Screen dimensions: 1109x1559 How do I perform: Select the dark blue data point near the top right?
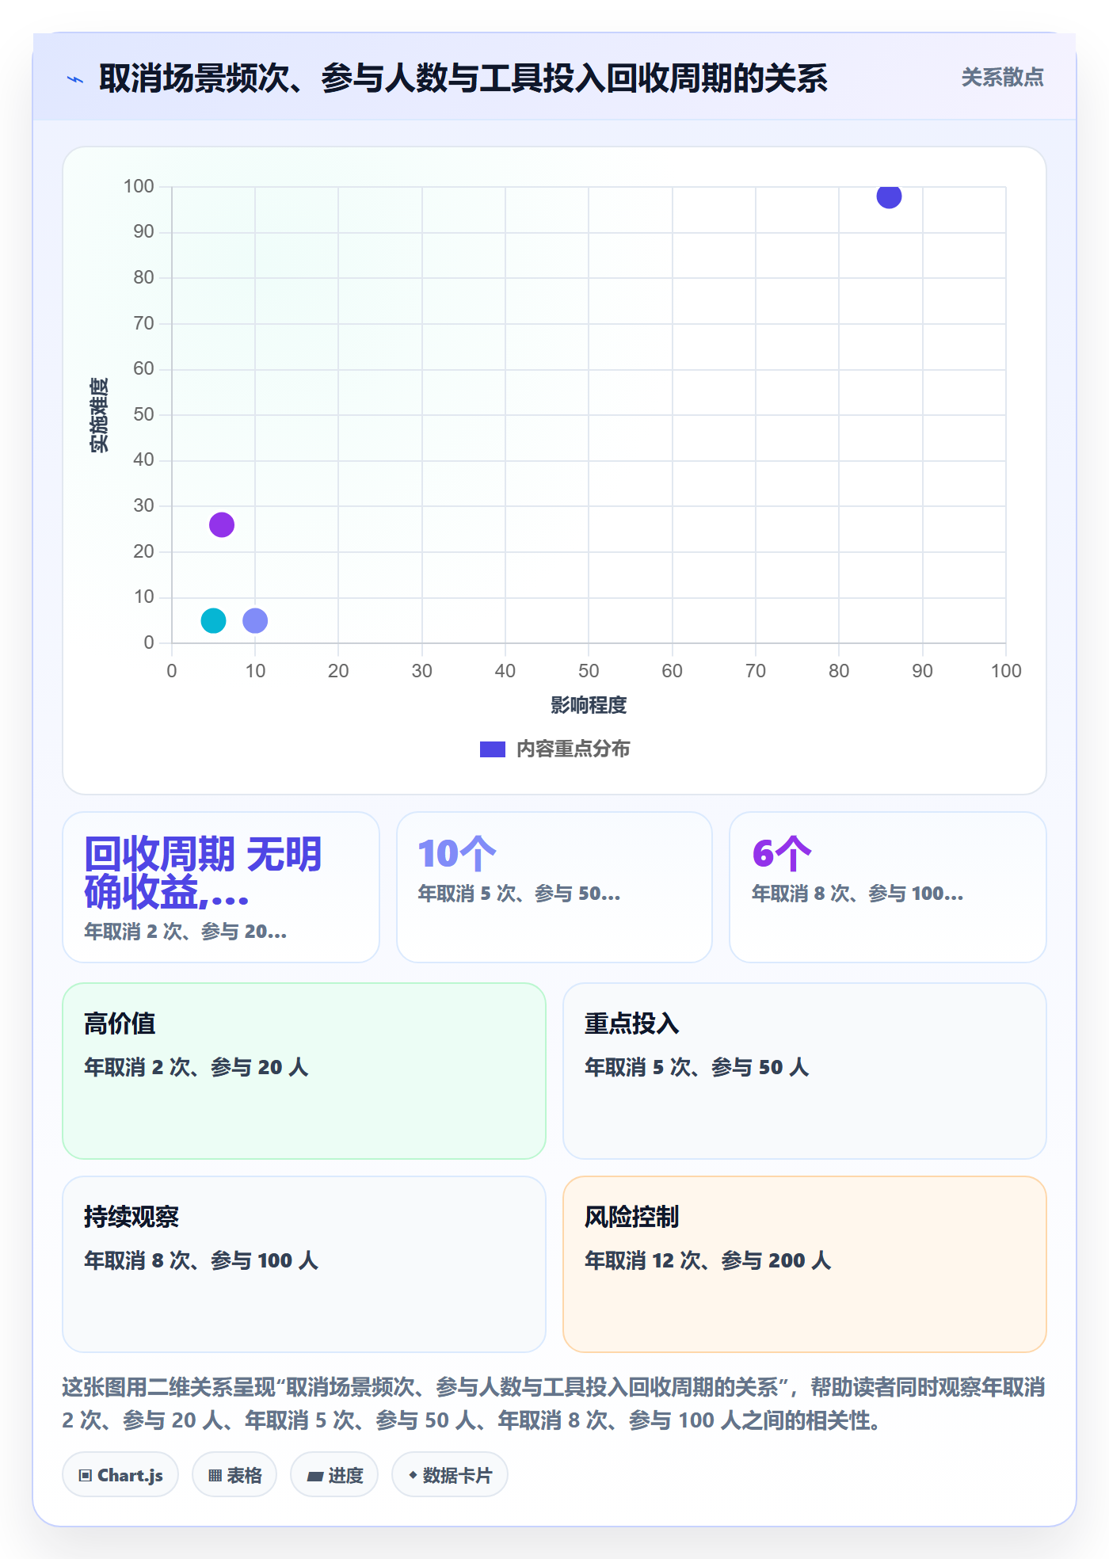889,196
